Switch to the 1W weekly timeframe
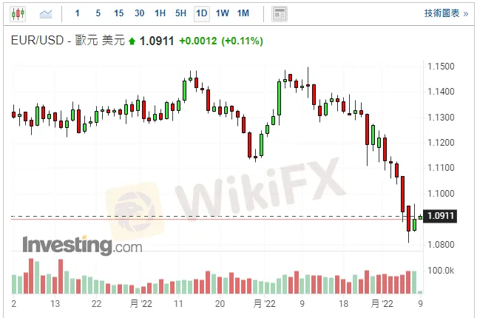The width and height of the screenshot is (477, 318). click(222, 13)
